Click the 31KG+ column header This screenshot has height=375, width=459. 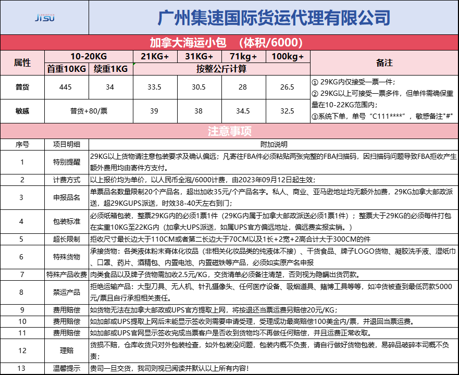point(200,56)
